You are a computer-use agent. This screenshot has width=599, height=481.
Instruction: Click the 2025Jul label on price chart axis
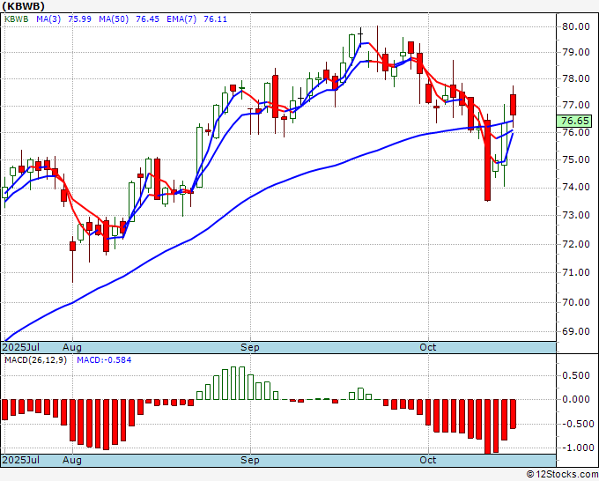click(x=20, y=347)
